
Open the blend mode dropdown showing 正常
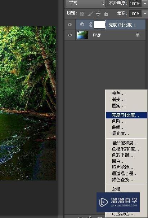point(86,3)
